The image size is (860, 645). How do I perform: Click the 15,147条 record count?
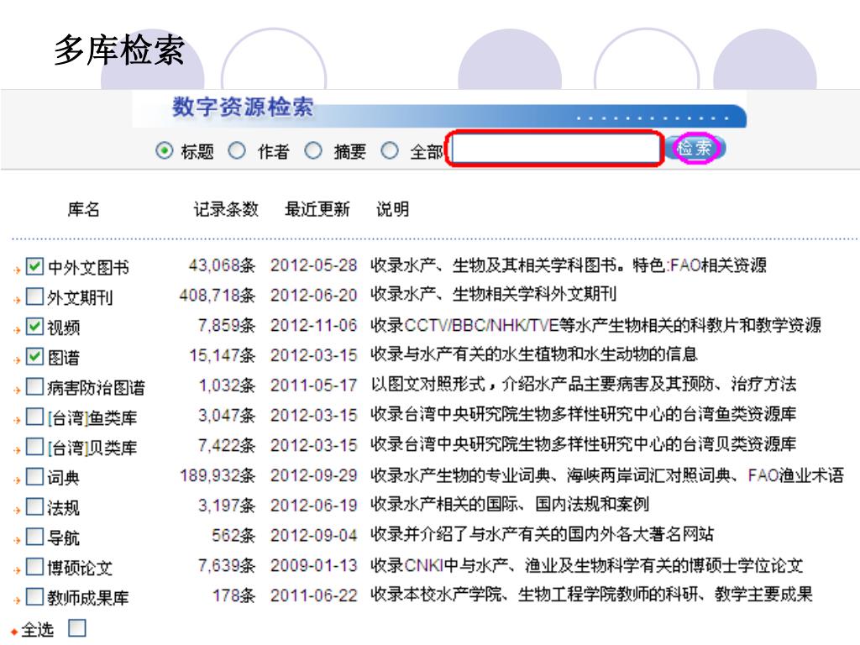coord(222,355)
